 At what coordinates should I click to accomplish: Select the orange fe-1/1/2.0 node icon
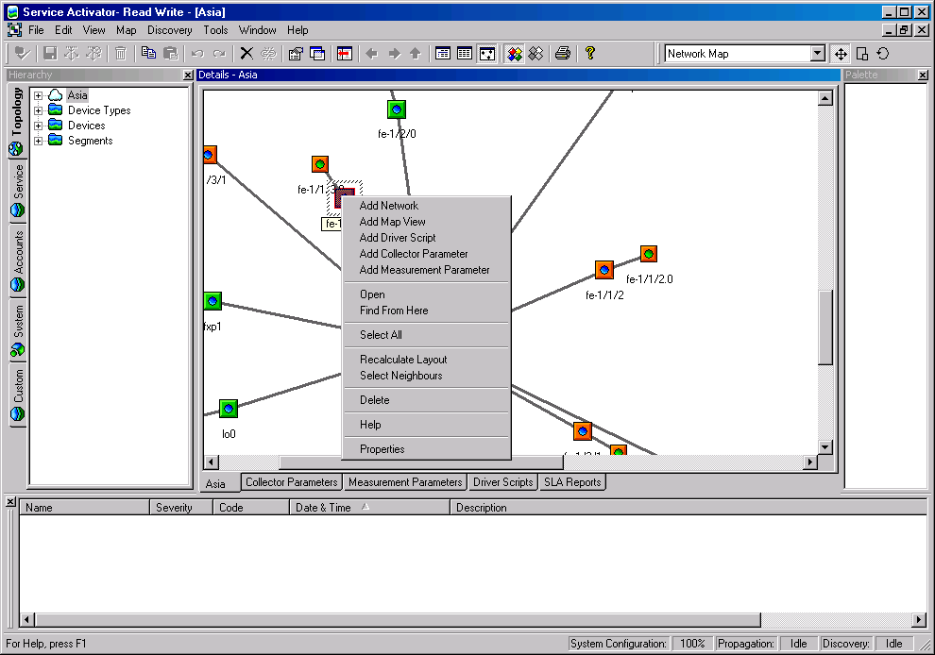coord(649,254)
